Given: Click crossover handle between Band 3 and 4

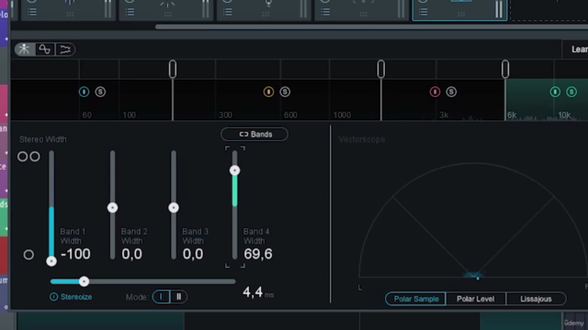Looking at the screenshot, I should 505,70.
